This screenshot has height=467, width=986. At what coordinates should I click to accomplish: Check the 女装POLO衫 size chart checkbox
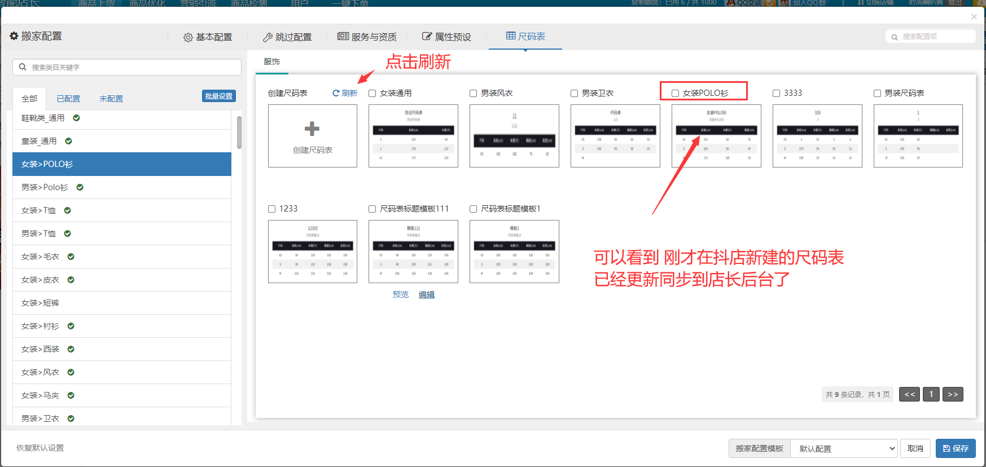click(x=675, y=93)
